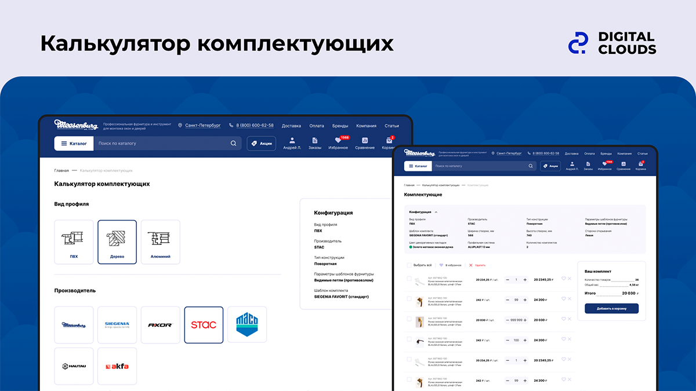Check the Выбрать всё checkbox
696x391 pixels.
(409, 265)
